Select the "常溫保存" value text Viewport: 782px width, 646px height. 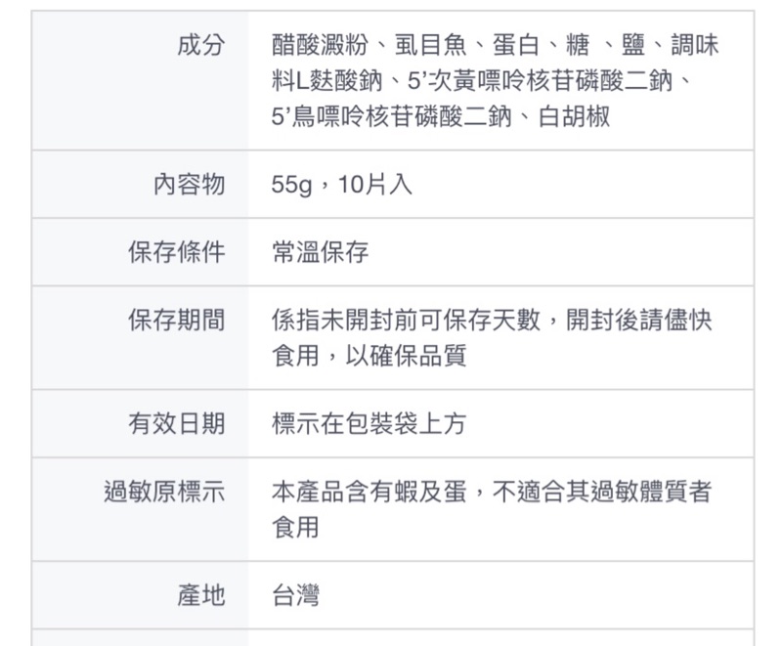tap(320, 253)
